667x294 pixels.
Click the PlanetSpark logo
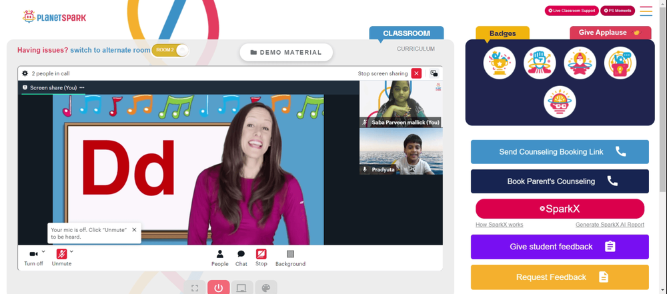click(54, 17)
